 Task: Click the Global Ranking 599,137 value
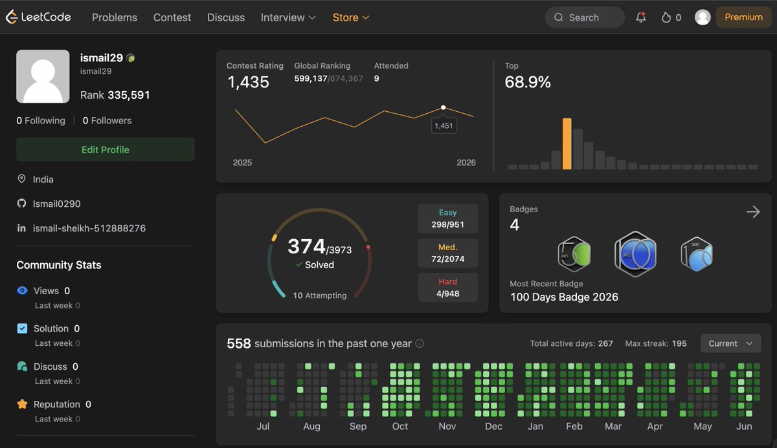pyautogui.click(x=311, y=78)
